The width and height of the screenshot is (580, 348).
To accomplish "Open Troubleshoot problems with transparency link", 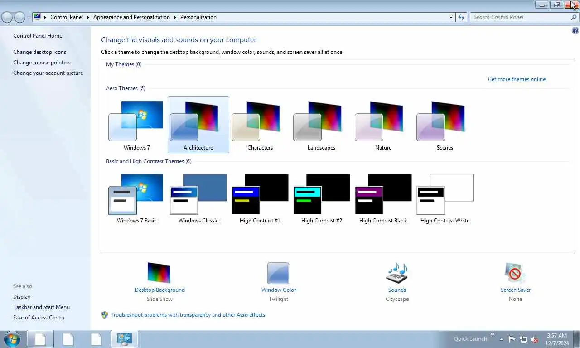I will coord(188,315).
